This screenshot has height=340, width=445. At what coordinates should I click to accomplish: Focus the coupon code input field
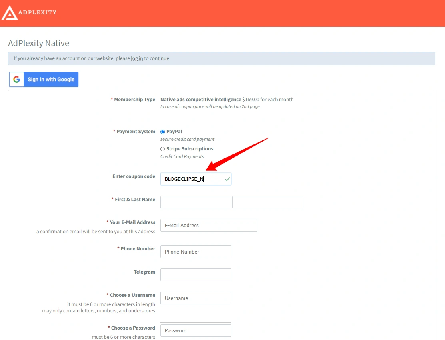pos(196,179)
